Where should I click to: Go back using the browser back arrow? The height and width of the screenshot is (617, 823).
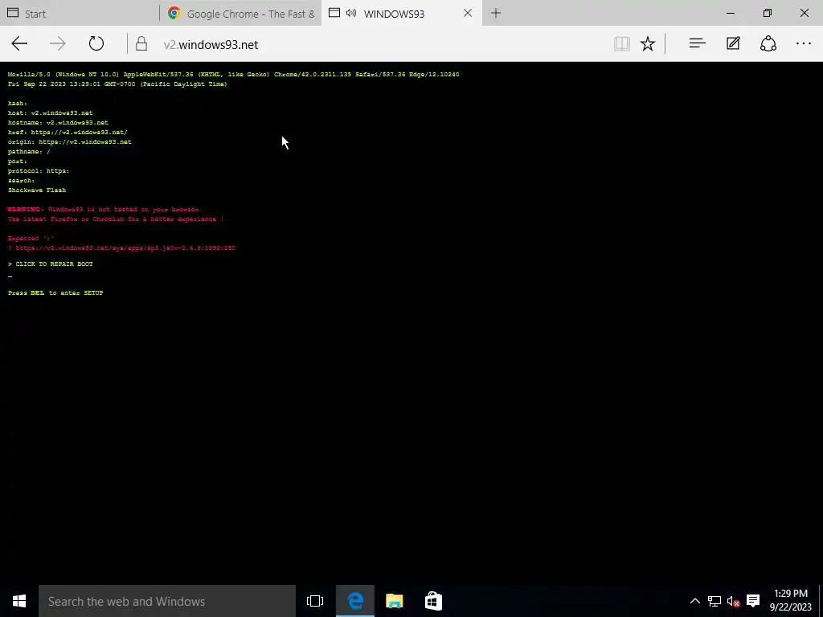point(19,44)
